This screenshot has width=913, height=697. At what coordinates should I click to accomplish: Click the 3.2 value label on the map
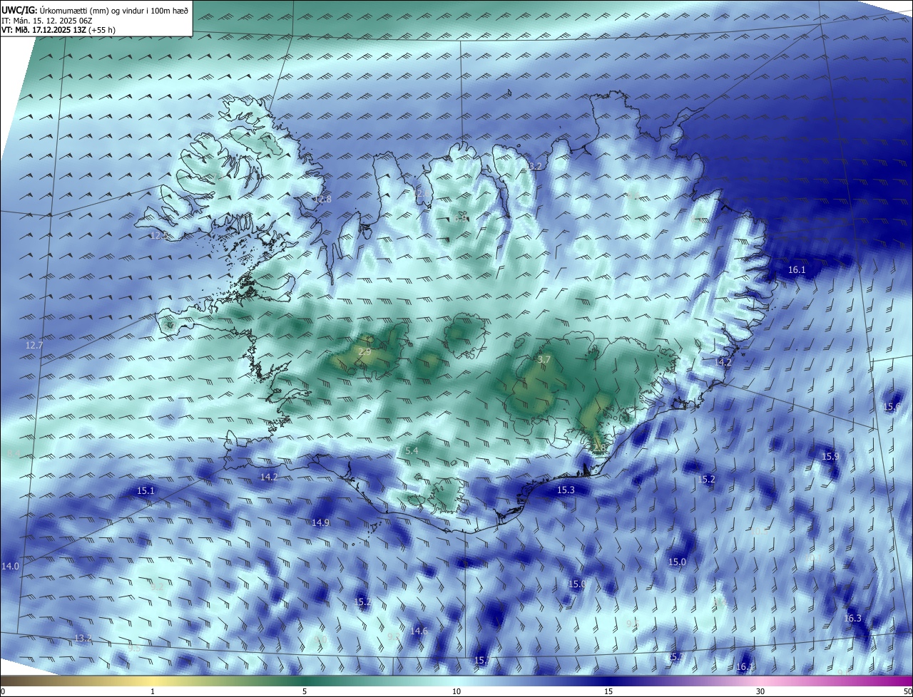click(535, 166)
